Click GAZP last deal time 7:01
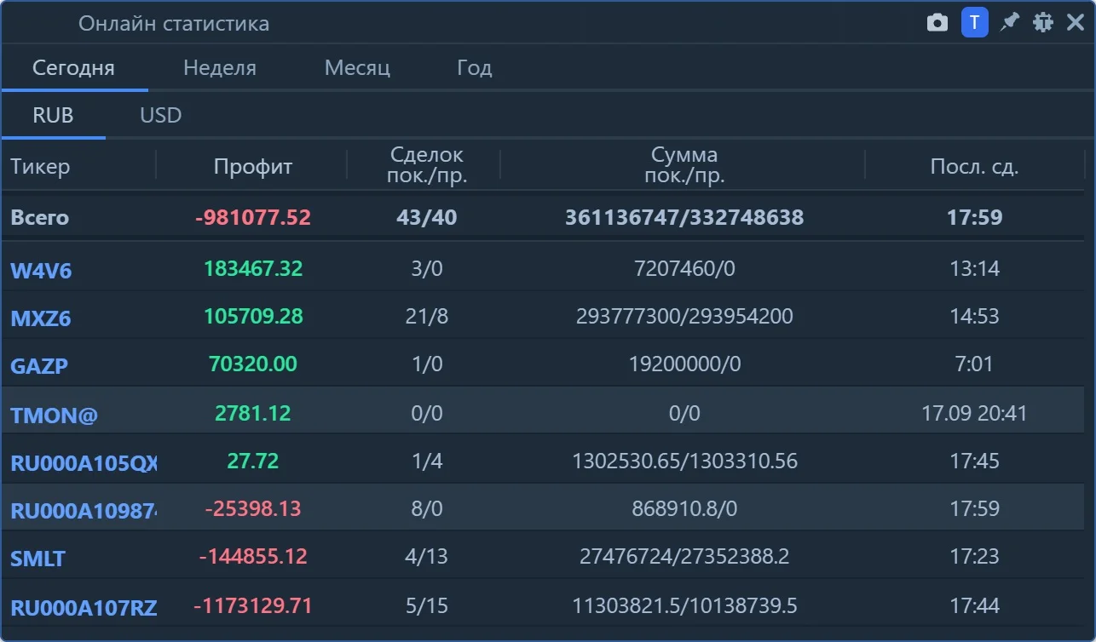This screenshot has width=1096, height=642. pyautogui.click(x=974, y=364)
